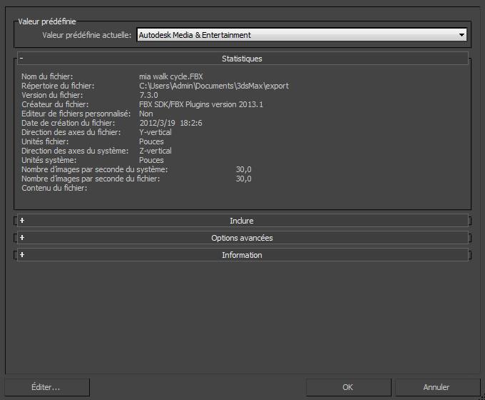The width and height of the screenshot is (485, 400).
Task: Confirm the dialog with OK
Action: point(349,387)
